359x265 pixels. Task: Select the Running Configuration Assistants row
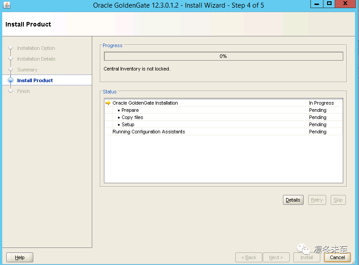[x=224, y=132]
